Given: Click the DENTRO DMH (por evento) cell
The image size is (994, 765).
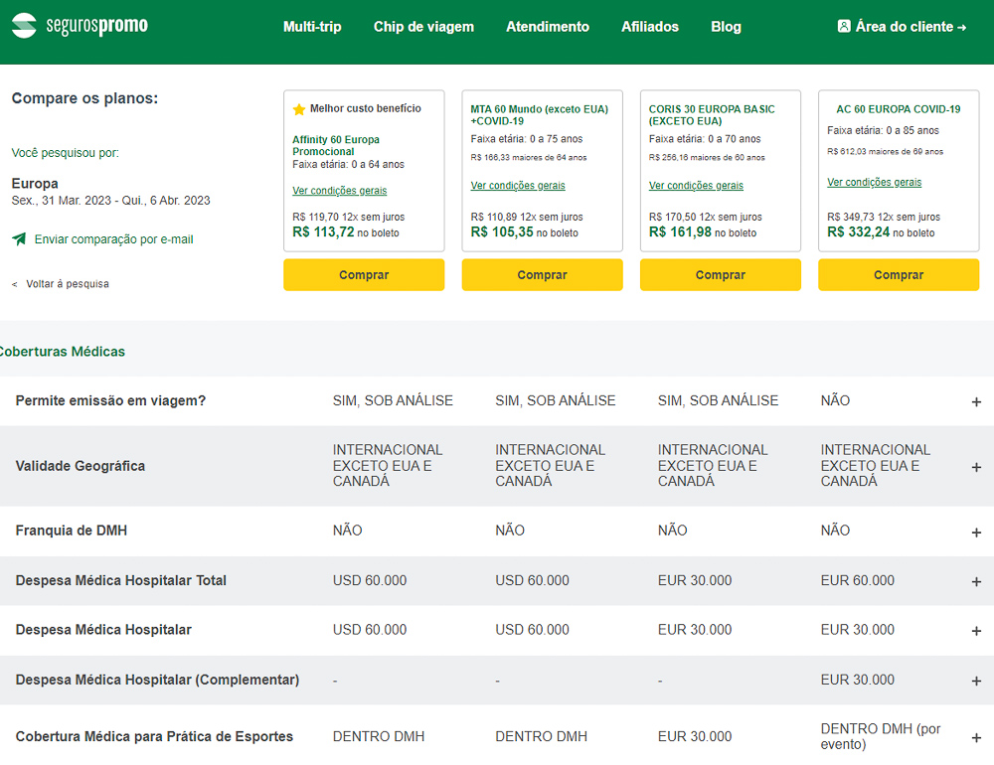Looking at the screenshot, I should (881, 736).
